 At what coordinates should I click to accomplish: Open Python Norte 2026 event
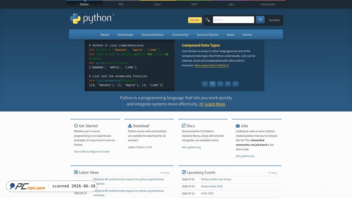click(212, 186)
